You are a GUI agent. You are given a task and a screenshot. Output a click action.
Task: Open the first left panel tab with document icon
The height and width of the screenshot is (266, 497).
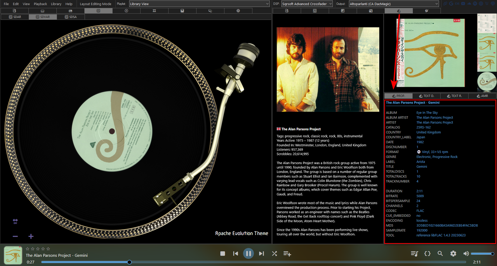[15, 11]
